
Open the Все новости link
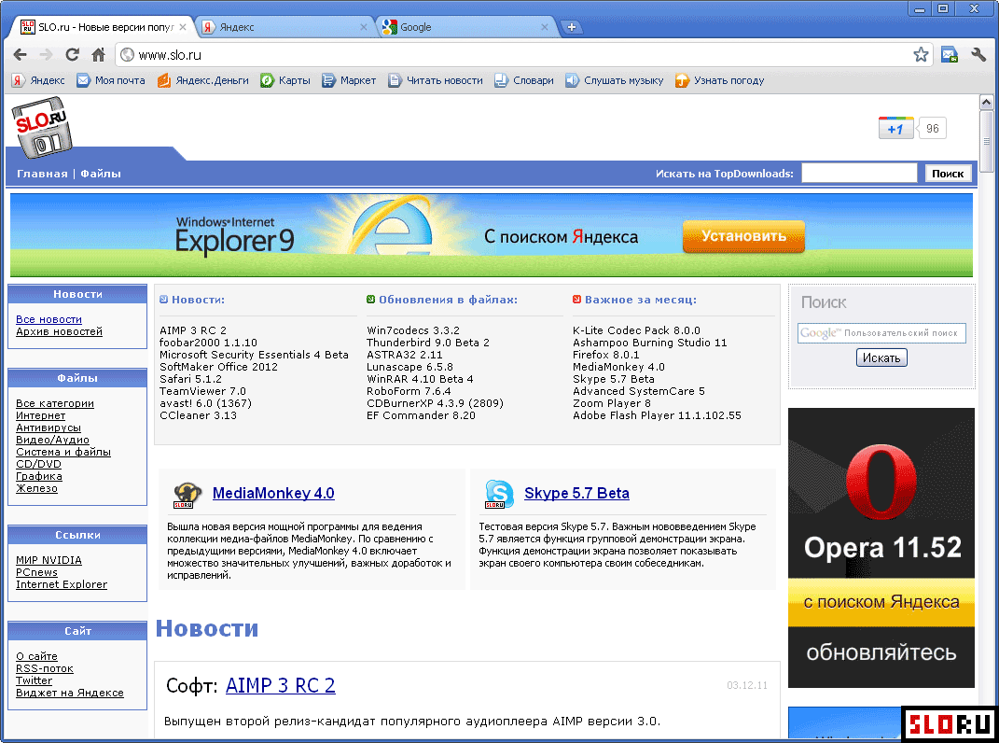coord(49,319)
